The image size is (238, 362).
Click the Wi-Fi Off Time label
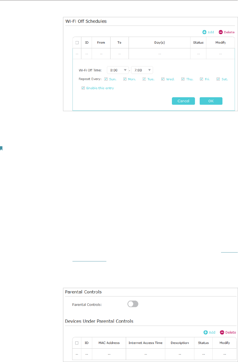(90, 70)
